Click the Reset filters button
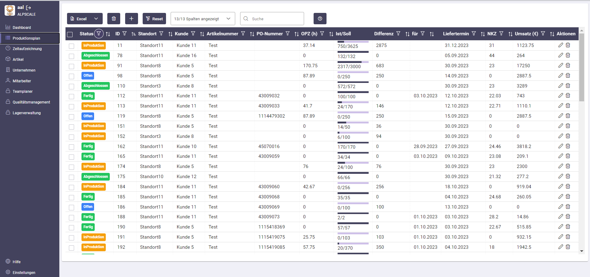Viewport: 590px width, 277px height. click(154, 19)
